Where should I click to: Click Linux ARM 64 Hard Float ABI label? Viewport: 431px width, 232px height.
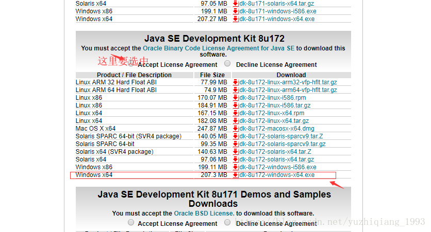click(116, 90)
